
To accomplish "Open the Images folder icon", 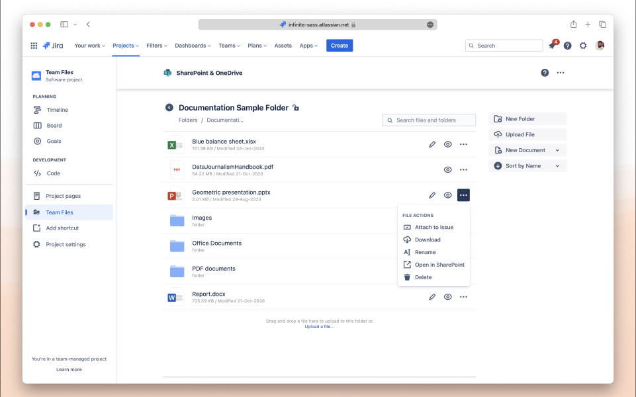I will pos(177,220).
